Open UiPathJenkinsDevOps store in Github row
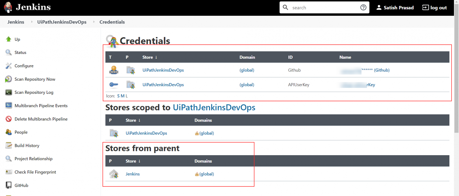Screen dimensions: 459x196 point(163,70)
